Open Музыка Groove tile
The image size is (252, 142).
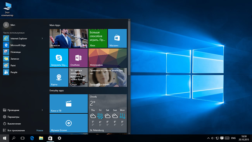point(69,123)
